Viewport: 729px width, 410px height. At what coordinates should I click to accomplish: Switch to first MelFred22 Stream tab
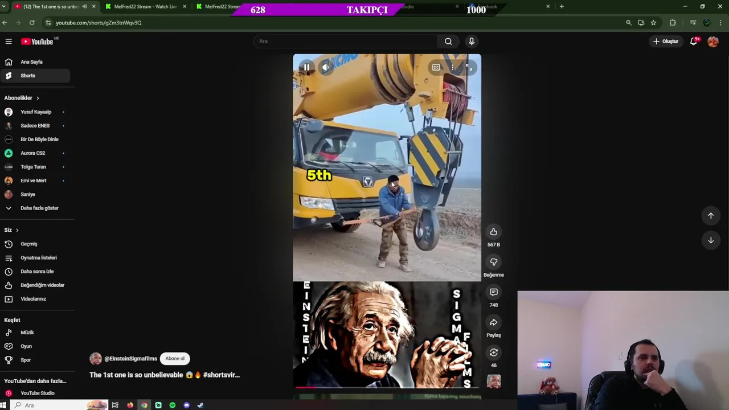(x=146, y=7)
